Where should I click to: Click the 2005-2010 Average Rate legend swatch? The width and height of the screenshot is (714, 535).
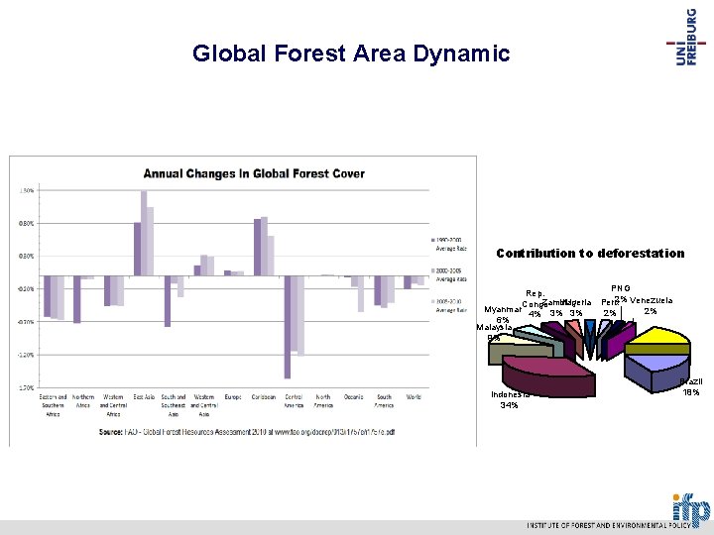click(x=433, y=301)
